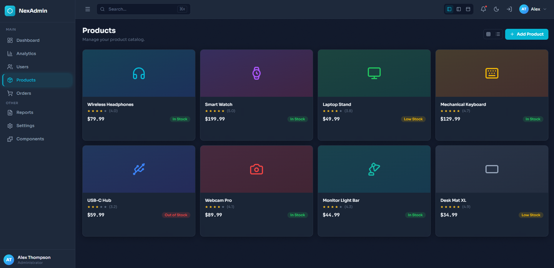Screen dimensions: 554x268
Task: Switch products to list view
Action: tap(498, 34)
